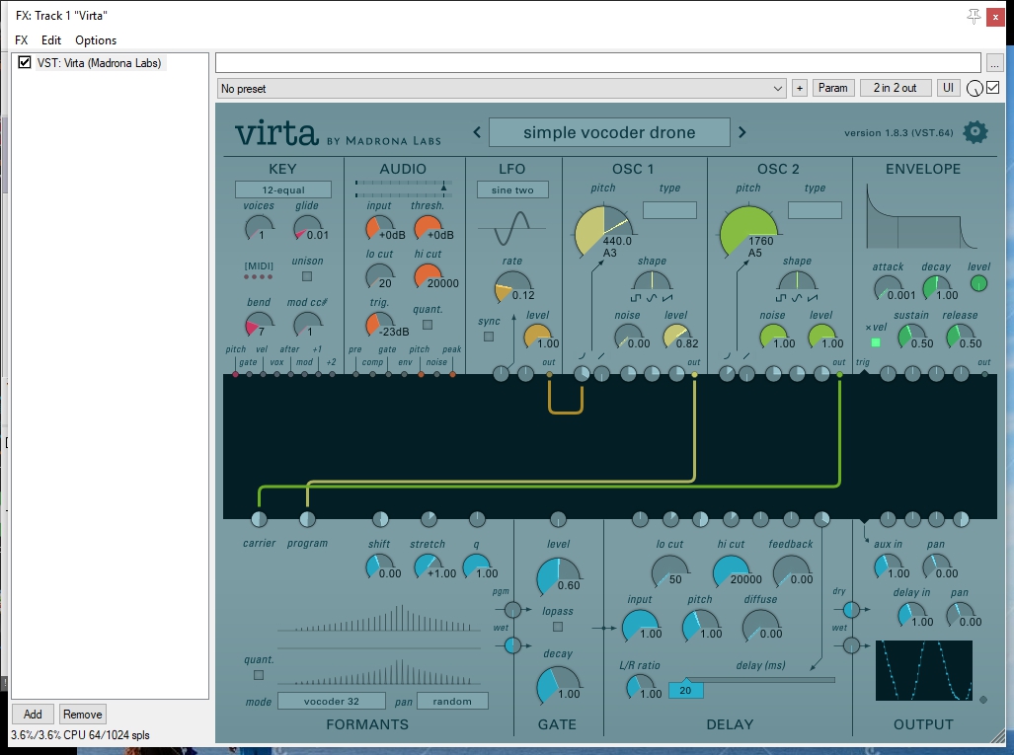
Task: Click the KEY glide dial
Action: pyautogui.click(x=306, y=229)
